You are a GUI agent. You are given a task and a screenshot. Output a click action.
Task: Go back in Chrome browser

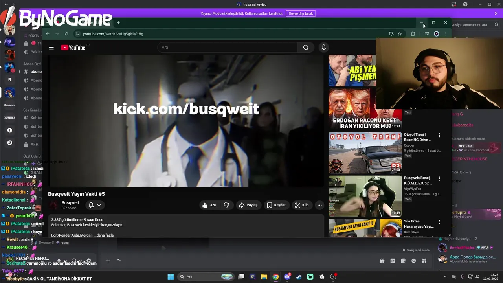click(48, 34)
